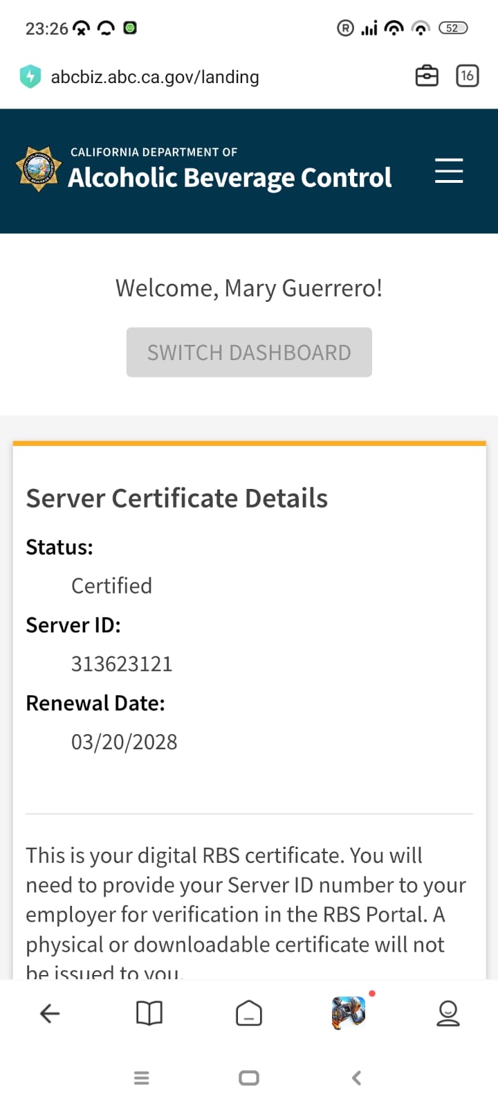Tap the battery indicator in status bar
Screen dimensions: 498x1108
click(453, 28)
